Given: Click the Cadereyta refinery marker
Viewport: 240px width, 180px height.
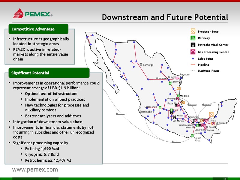Looking at the screenshot, I should [x=170, y=83].
